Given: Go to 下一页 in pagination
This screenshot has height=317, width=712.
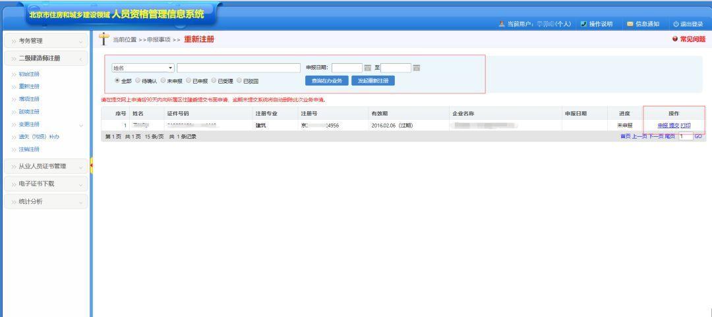Looking at the screenshot, I should click(655, 136).
